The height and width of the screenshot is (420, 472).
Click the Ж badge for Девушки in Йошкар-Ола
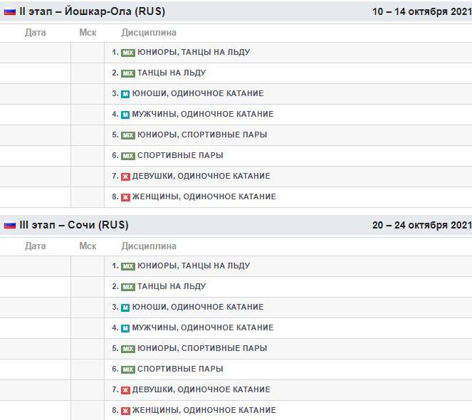pos(125,177)
